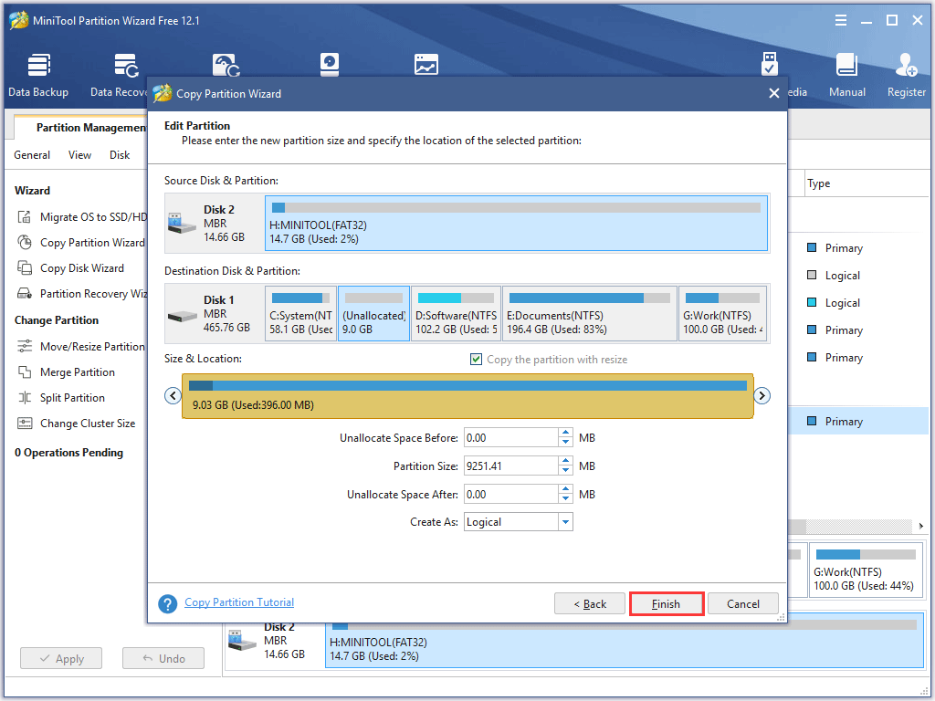Toggle Copy the partition with resize checkbox
The image size is (935, 701).
[476, 360]
